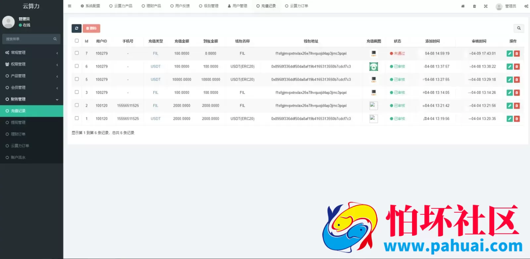Edit record Id 7 with green pencil
530x259 pixels.
[510, 54]
